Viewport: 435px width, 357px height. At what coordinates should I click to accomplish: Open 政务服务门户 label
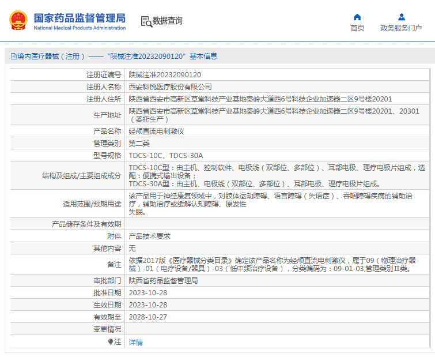(x=401, y=28)
